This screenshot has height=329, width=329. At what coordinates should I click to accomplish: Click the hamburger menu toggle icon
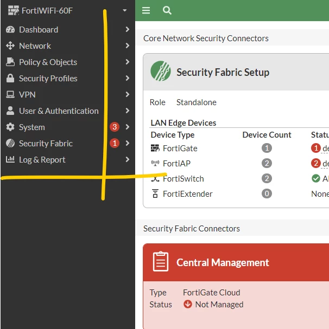[x=146, y=10]
